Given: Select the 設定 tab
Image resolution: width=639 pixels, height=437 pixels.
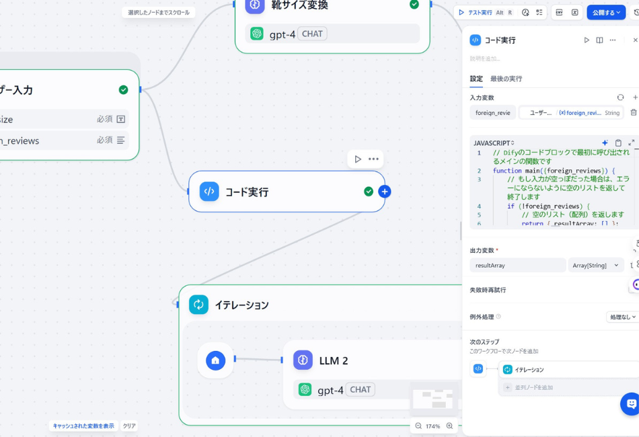Looking at the screenshot, I should (x=476, y=79).
